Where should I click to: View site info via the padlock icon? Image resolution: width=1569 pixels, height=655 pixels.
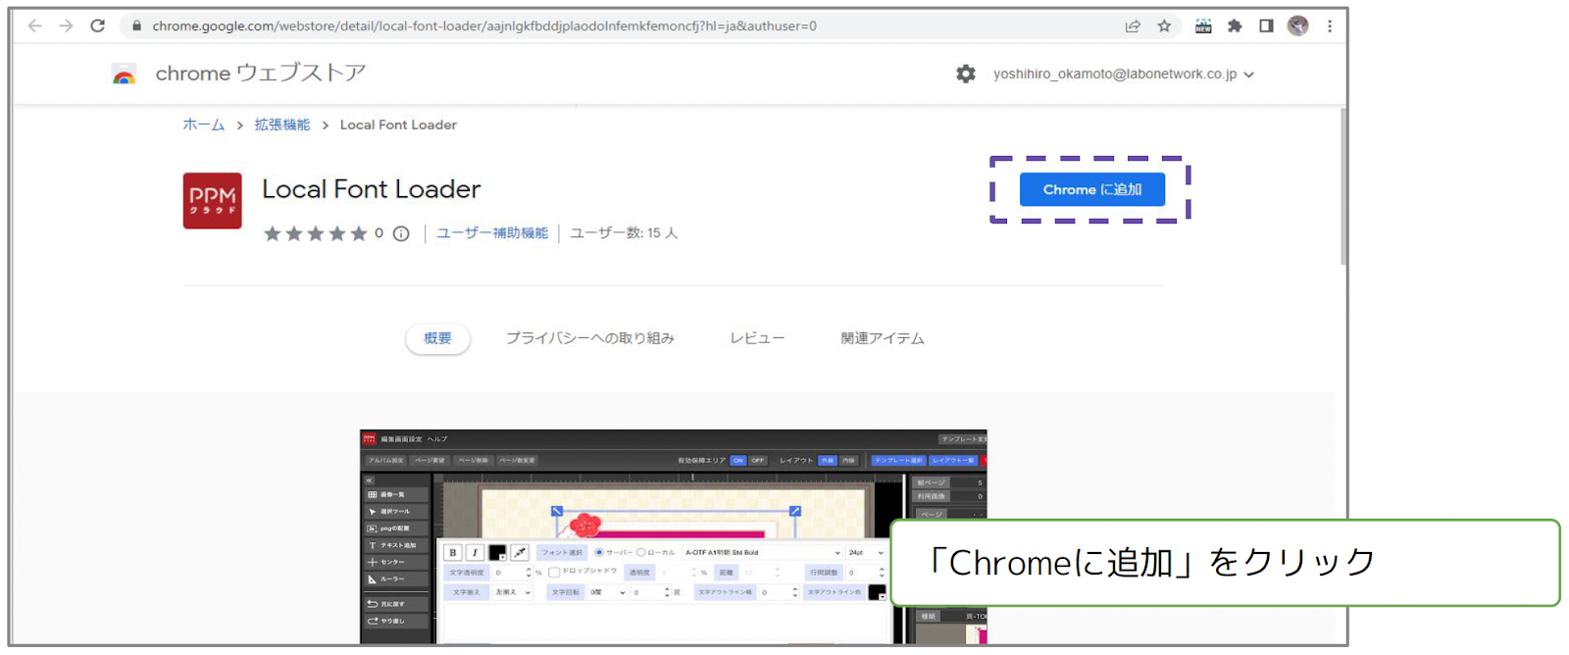pos(136,26)
